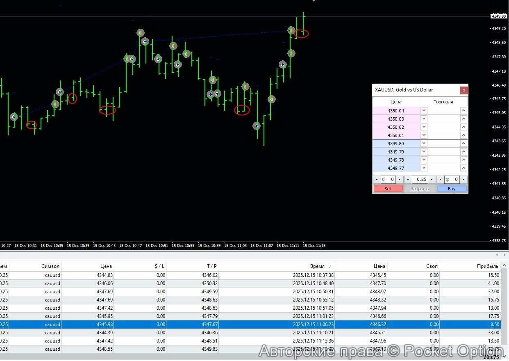Click blue up arrow beside price 4350.01
Screen dimensions: 509x361
464,135
